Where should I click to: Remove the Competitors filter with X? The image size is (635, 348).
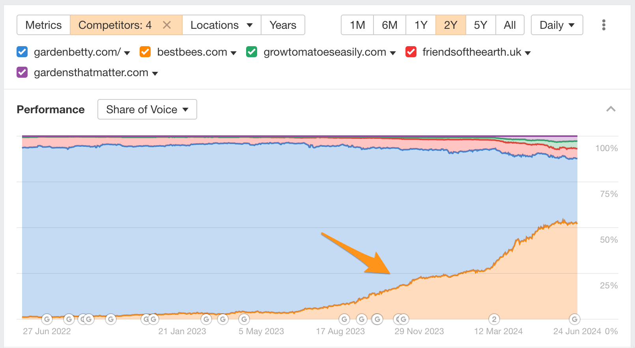pos(167,25)
